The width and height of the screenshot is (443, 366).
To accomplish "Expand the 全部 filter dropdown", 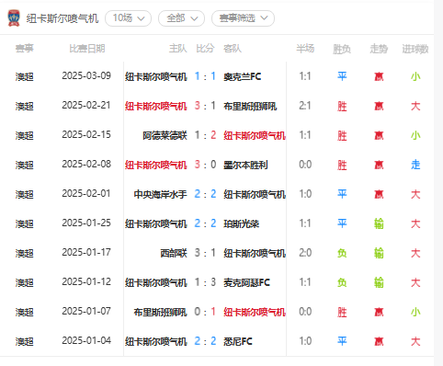I will [181, 18].
